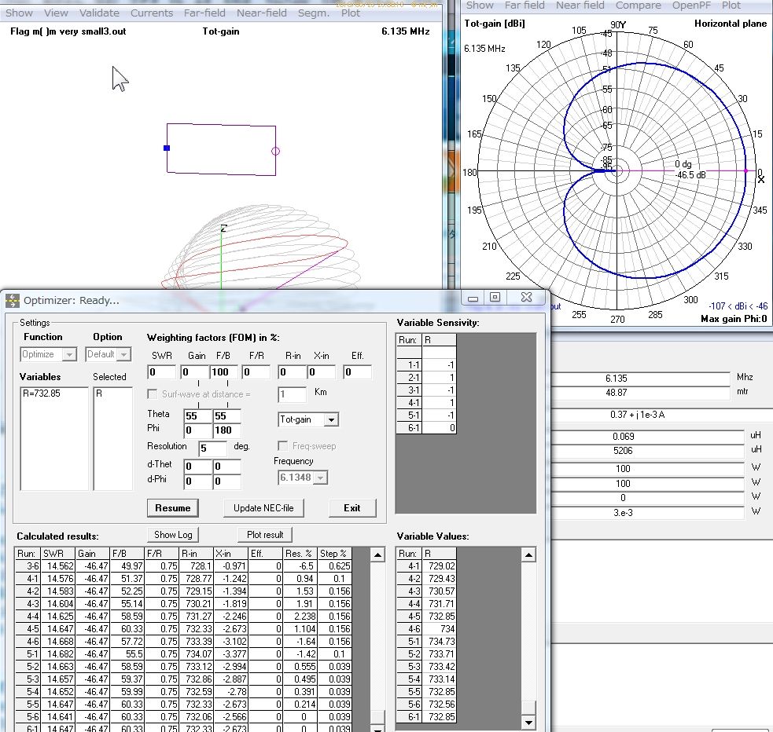This screenshot has width=773, height=732.
Task: Click the frequency field showing 6.135 Mhz
Action: [640, 378]
